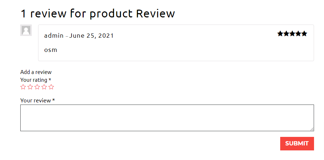Viewport: 324px width, 160px height.
Task: Click inside the Your review text box
Action: 167,118
